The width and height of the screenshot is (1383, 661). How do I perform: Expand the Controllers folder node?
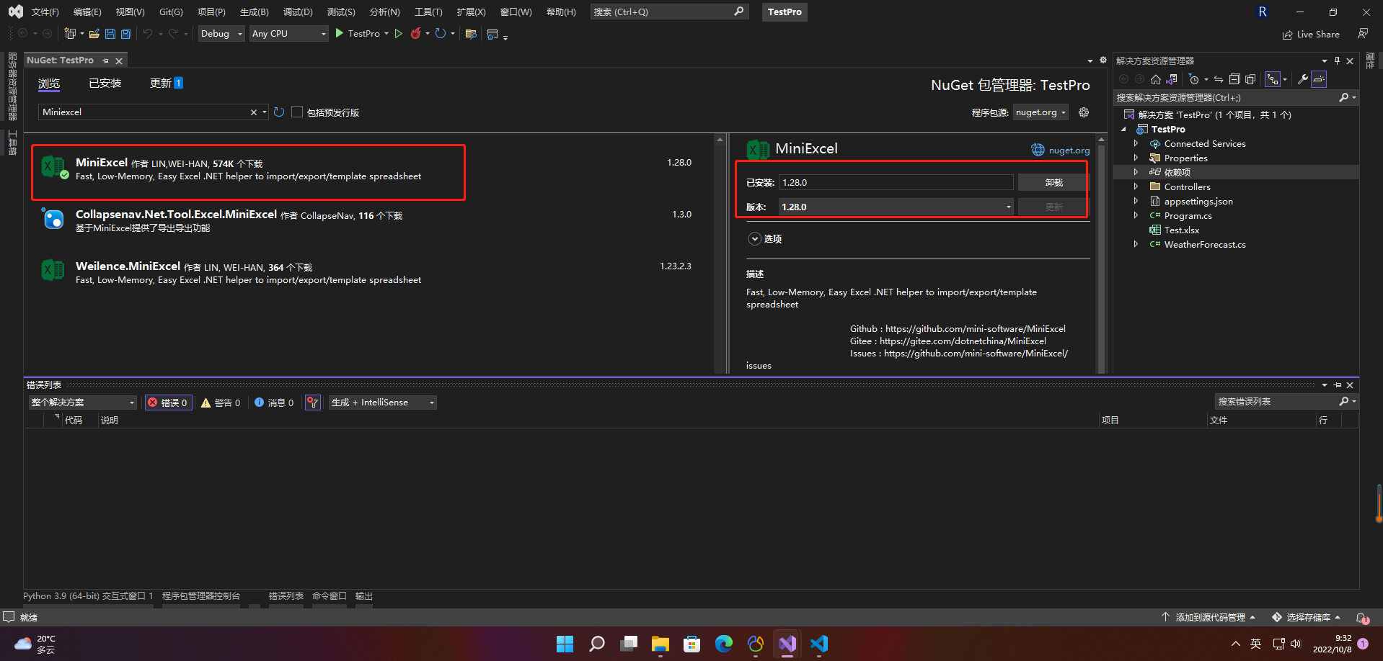point(1136,186)
